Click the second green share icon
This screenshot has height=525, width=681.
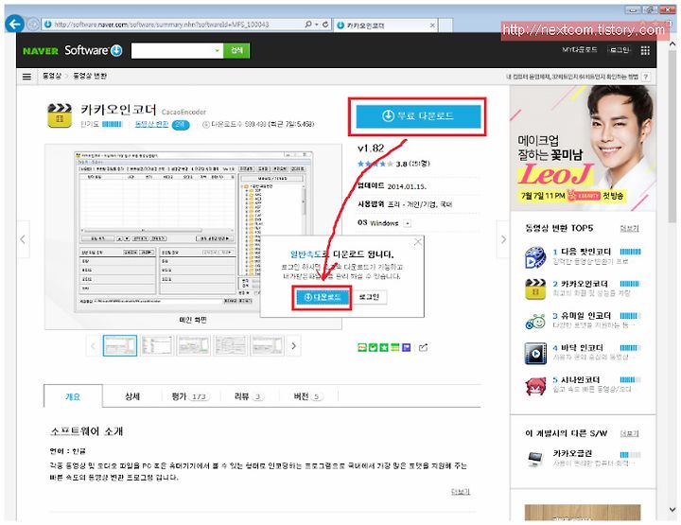tap(373, 347)
